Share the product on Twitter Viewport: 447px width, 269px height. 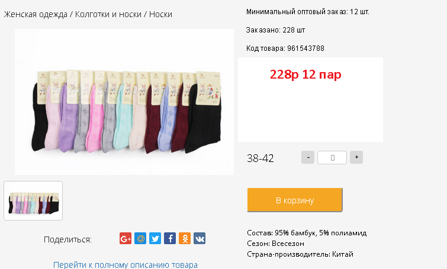(x=155, y=238)
